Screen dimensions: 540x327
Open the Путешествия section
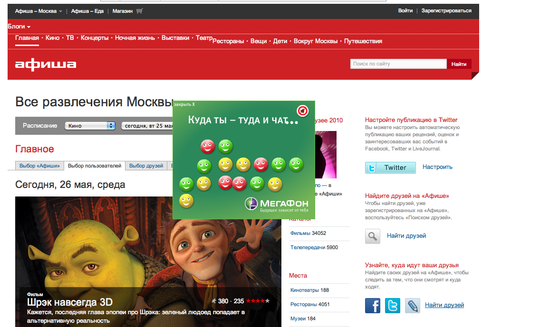[363, 41]
